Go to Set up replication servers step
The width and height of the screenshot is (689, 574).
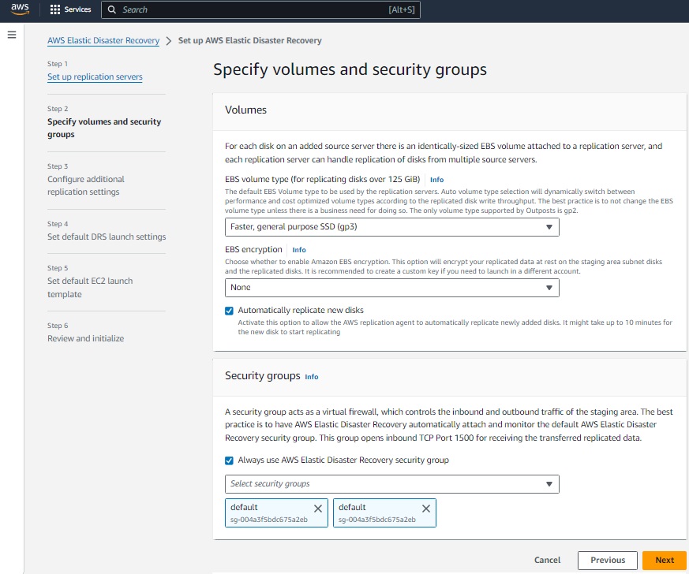[x=95, y=77]
